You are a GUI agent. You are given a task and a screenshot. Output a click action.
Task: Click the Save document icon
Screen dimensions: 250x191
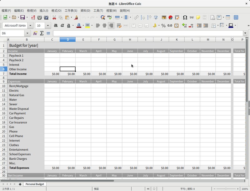pos(22,18)
